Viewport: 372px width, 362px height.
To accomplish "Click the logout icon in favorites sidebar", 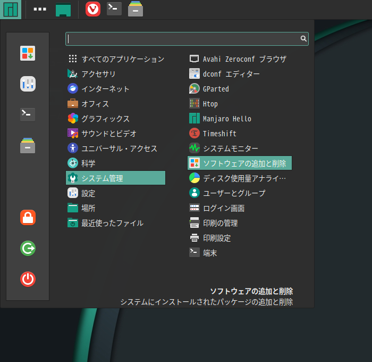I will pyautogui.click(x=28, y=248).
